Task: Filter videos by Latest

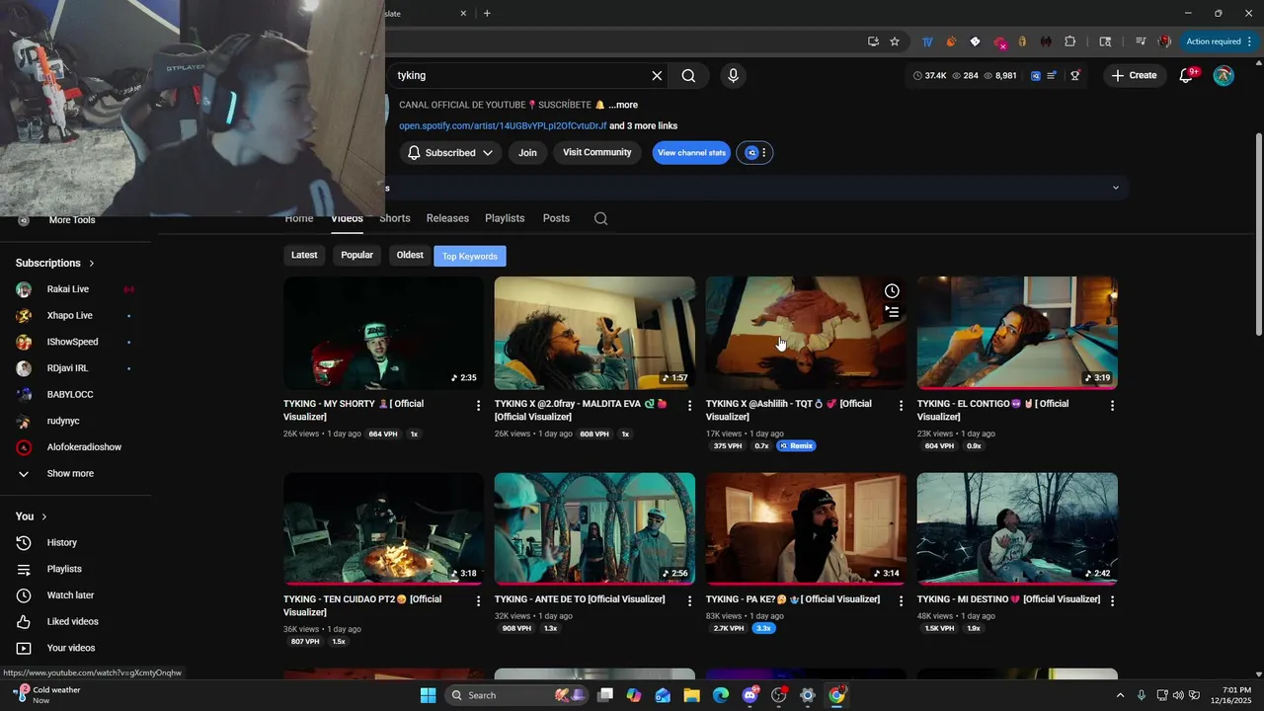Action: 304,255
